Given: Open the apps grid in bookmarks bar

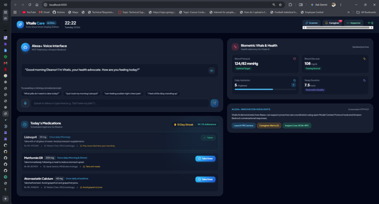Looking at the screenshot, I should (15, 12).
